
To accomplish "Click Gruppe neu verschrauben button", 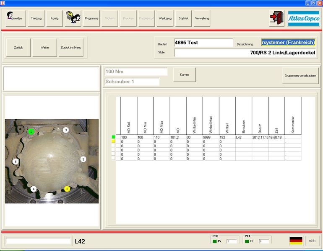I will pyautogui.click(x=300, y=76).
